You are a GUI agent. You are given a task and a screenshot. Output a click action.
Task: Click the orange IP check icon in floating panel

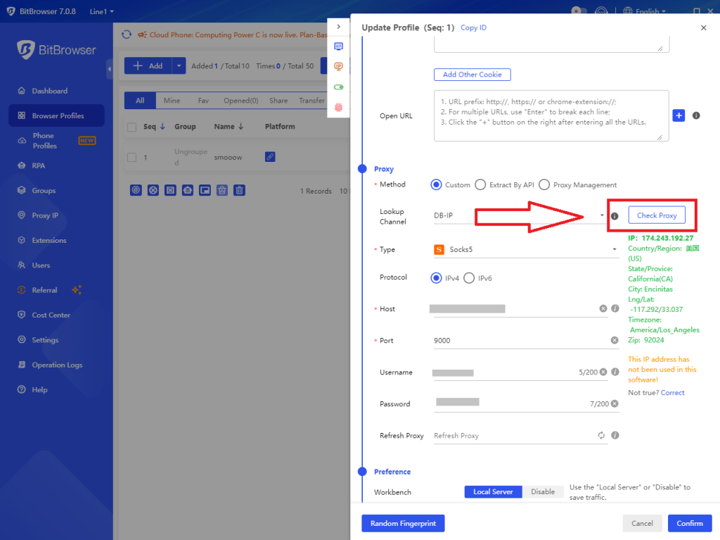[339, 65]
